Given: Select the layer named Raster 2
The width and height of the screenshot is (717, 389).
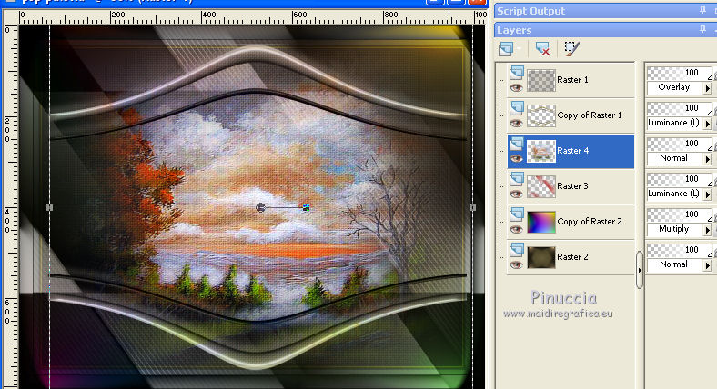Looking at the screenshot, I should click(572, 257).
